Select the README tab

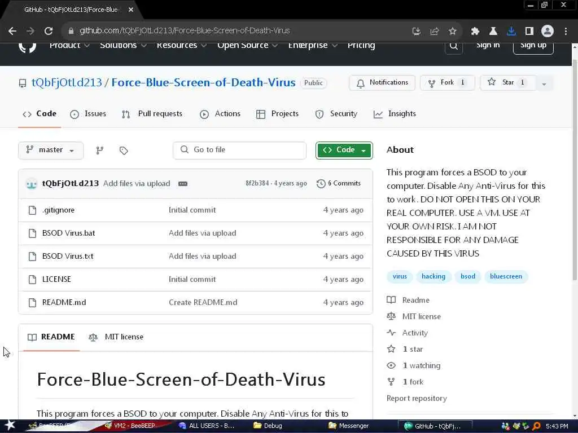[x=51, y=337]
